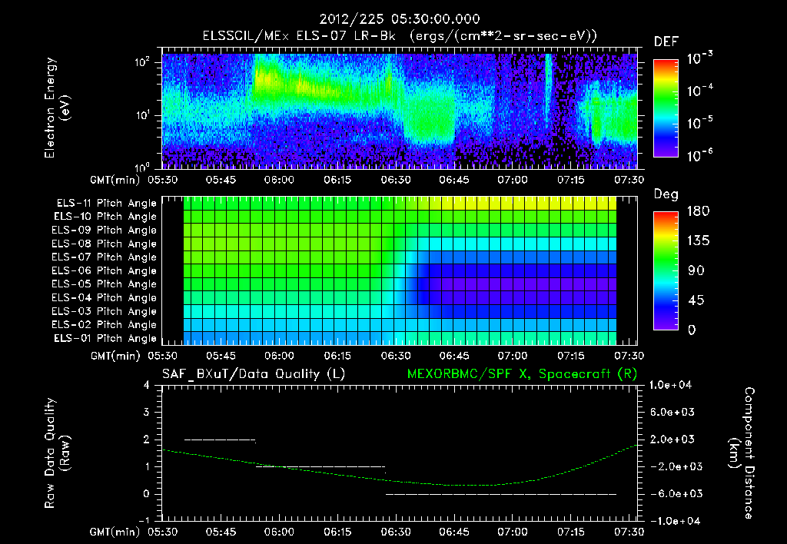The image size is (787, 544).
Task: Click the data quality line at level 0
Action: pos(501,494)
